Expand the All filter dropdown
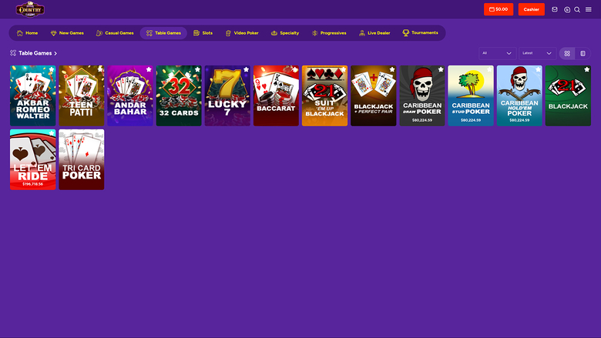Viewport: 601px width, 338px height. pos(496,53)
